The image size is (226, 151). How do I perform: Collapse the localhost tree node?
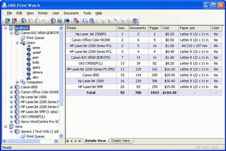point(5,28)
